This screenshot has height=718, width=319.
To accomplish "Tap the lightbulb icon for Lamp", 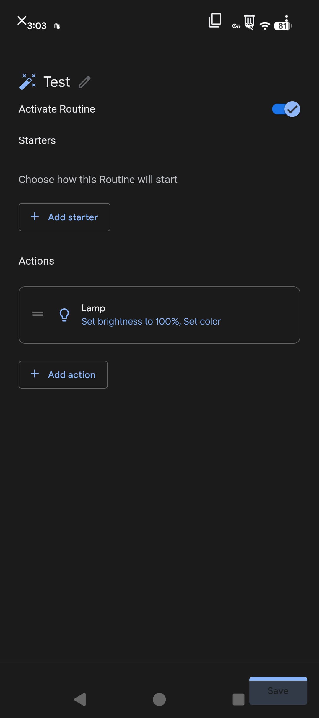I will click(x=64, y=315).
